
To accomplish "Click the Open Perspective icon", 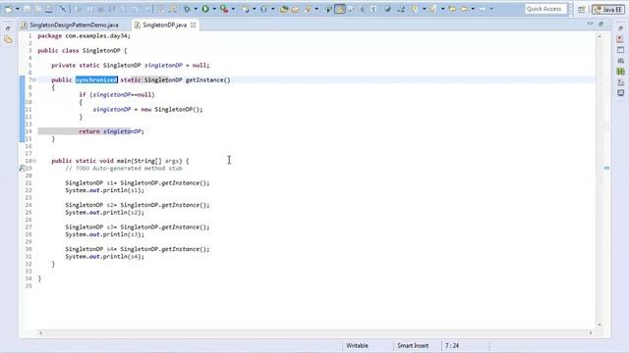I will [581, 9].
